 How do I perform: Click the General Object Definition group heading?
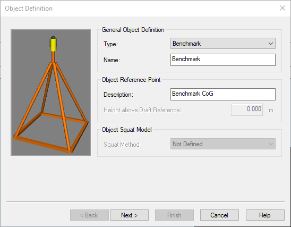tap(133, 30)
